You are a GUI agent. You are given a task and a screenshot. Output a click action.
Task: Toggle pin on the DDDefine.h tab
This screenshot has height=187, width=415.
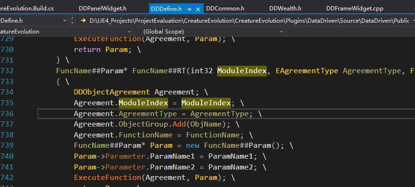click(189, 9)
